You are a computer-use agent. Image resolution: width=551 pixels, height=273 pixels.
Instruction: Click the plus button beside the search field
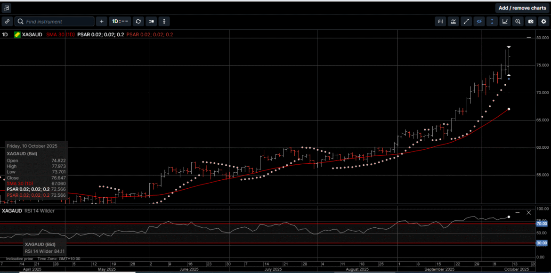102,22
